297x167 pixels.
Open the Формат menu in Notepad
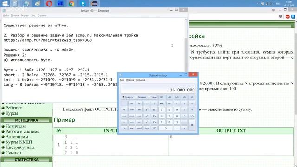point(25,15)
